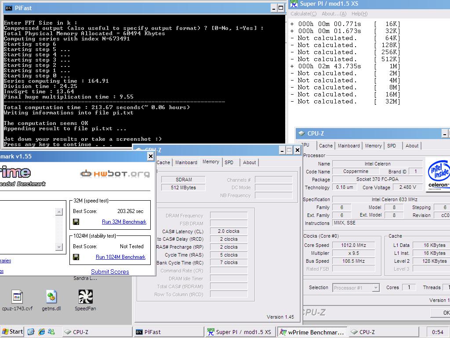Switch to Cache tab in right CPU-Z
This screenshot has width=450, height=338.
tap(326, 146)
